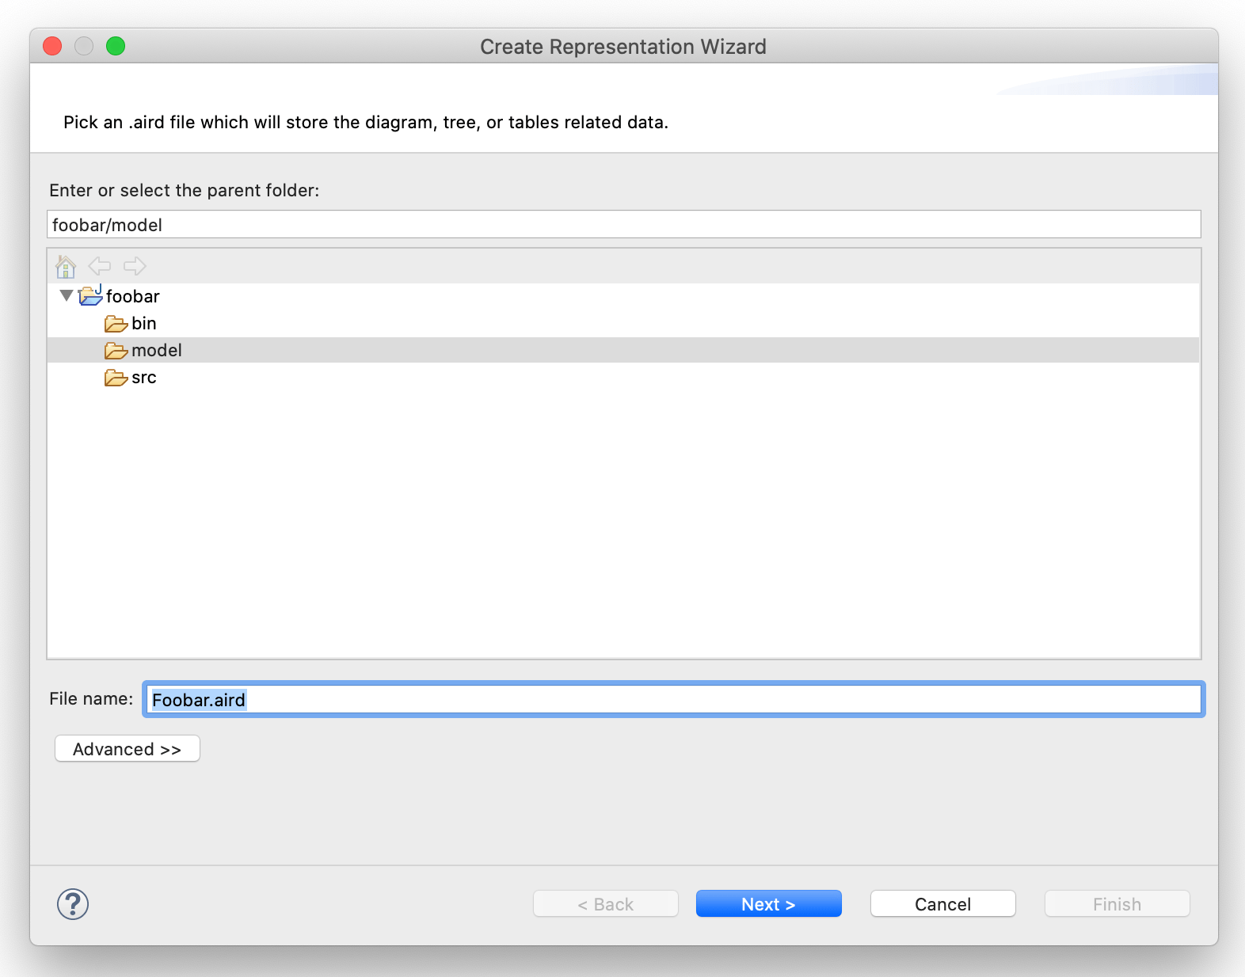Click the src folder icon

click(116, 378)
